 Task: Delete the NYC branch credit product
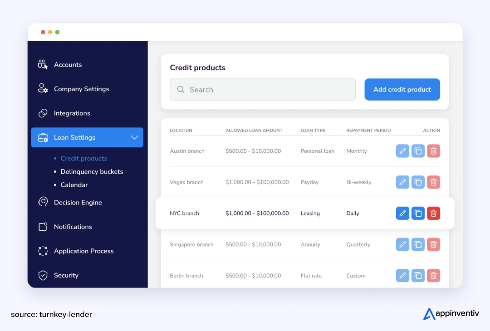coord(433,213)
